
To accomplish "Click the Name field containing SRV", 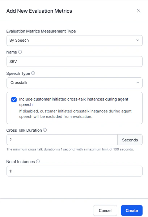I will click(75, 61).
